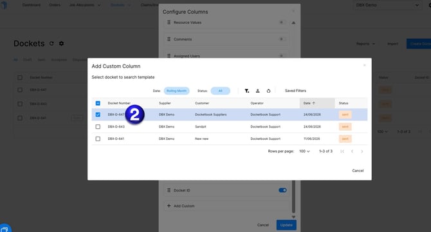Click Saved Filters

pyautogui.click(x=295, y=91)
